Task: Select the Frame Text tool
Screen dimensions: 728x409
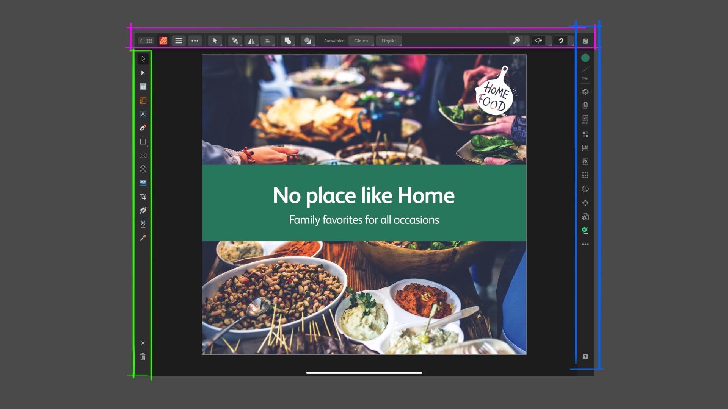Action: tap(143, 87)
